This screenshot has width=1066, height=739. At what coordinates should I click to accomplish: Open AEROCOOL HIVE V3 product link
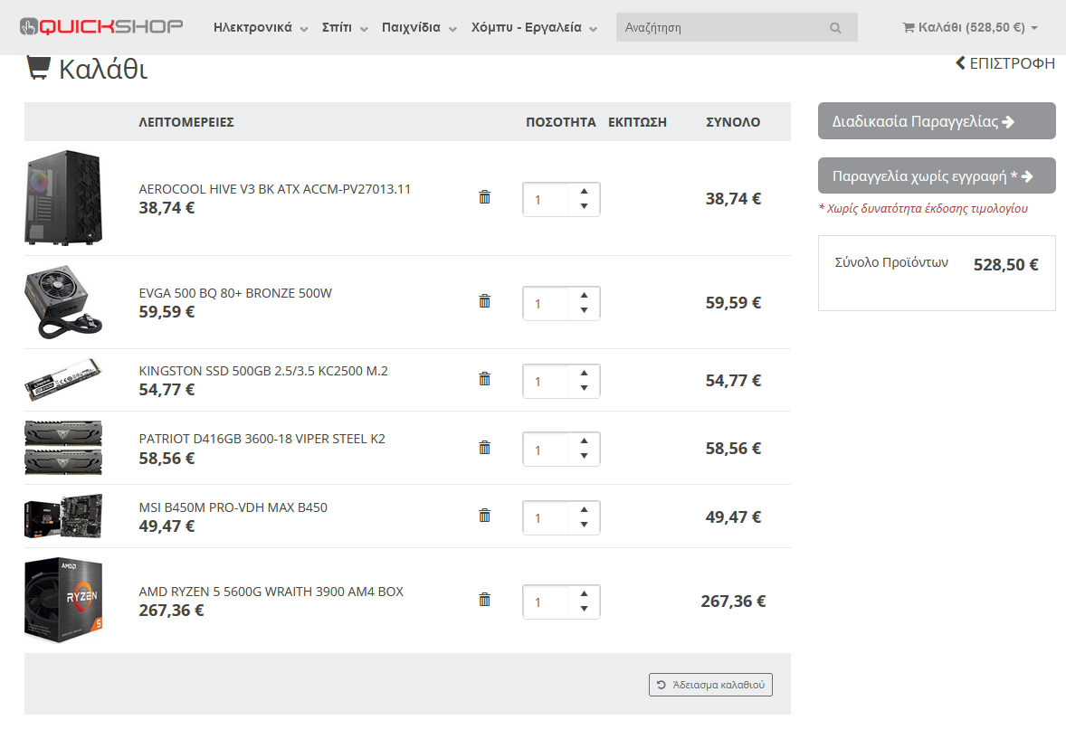(x=275, y=189)
